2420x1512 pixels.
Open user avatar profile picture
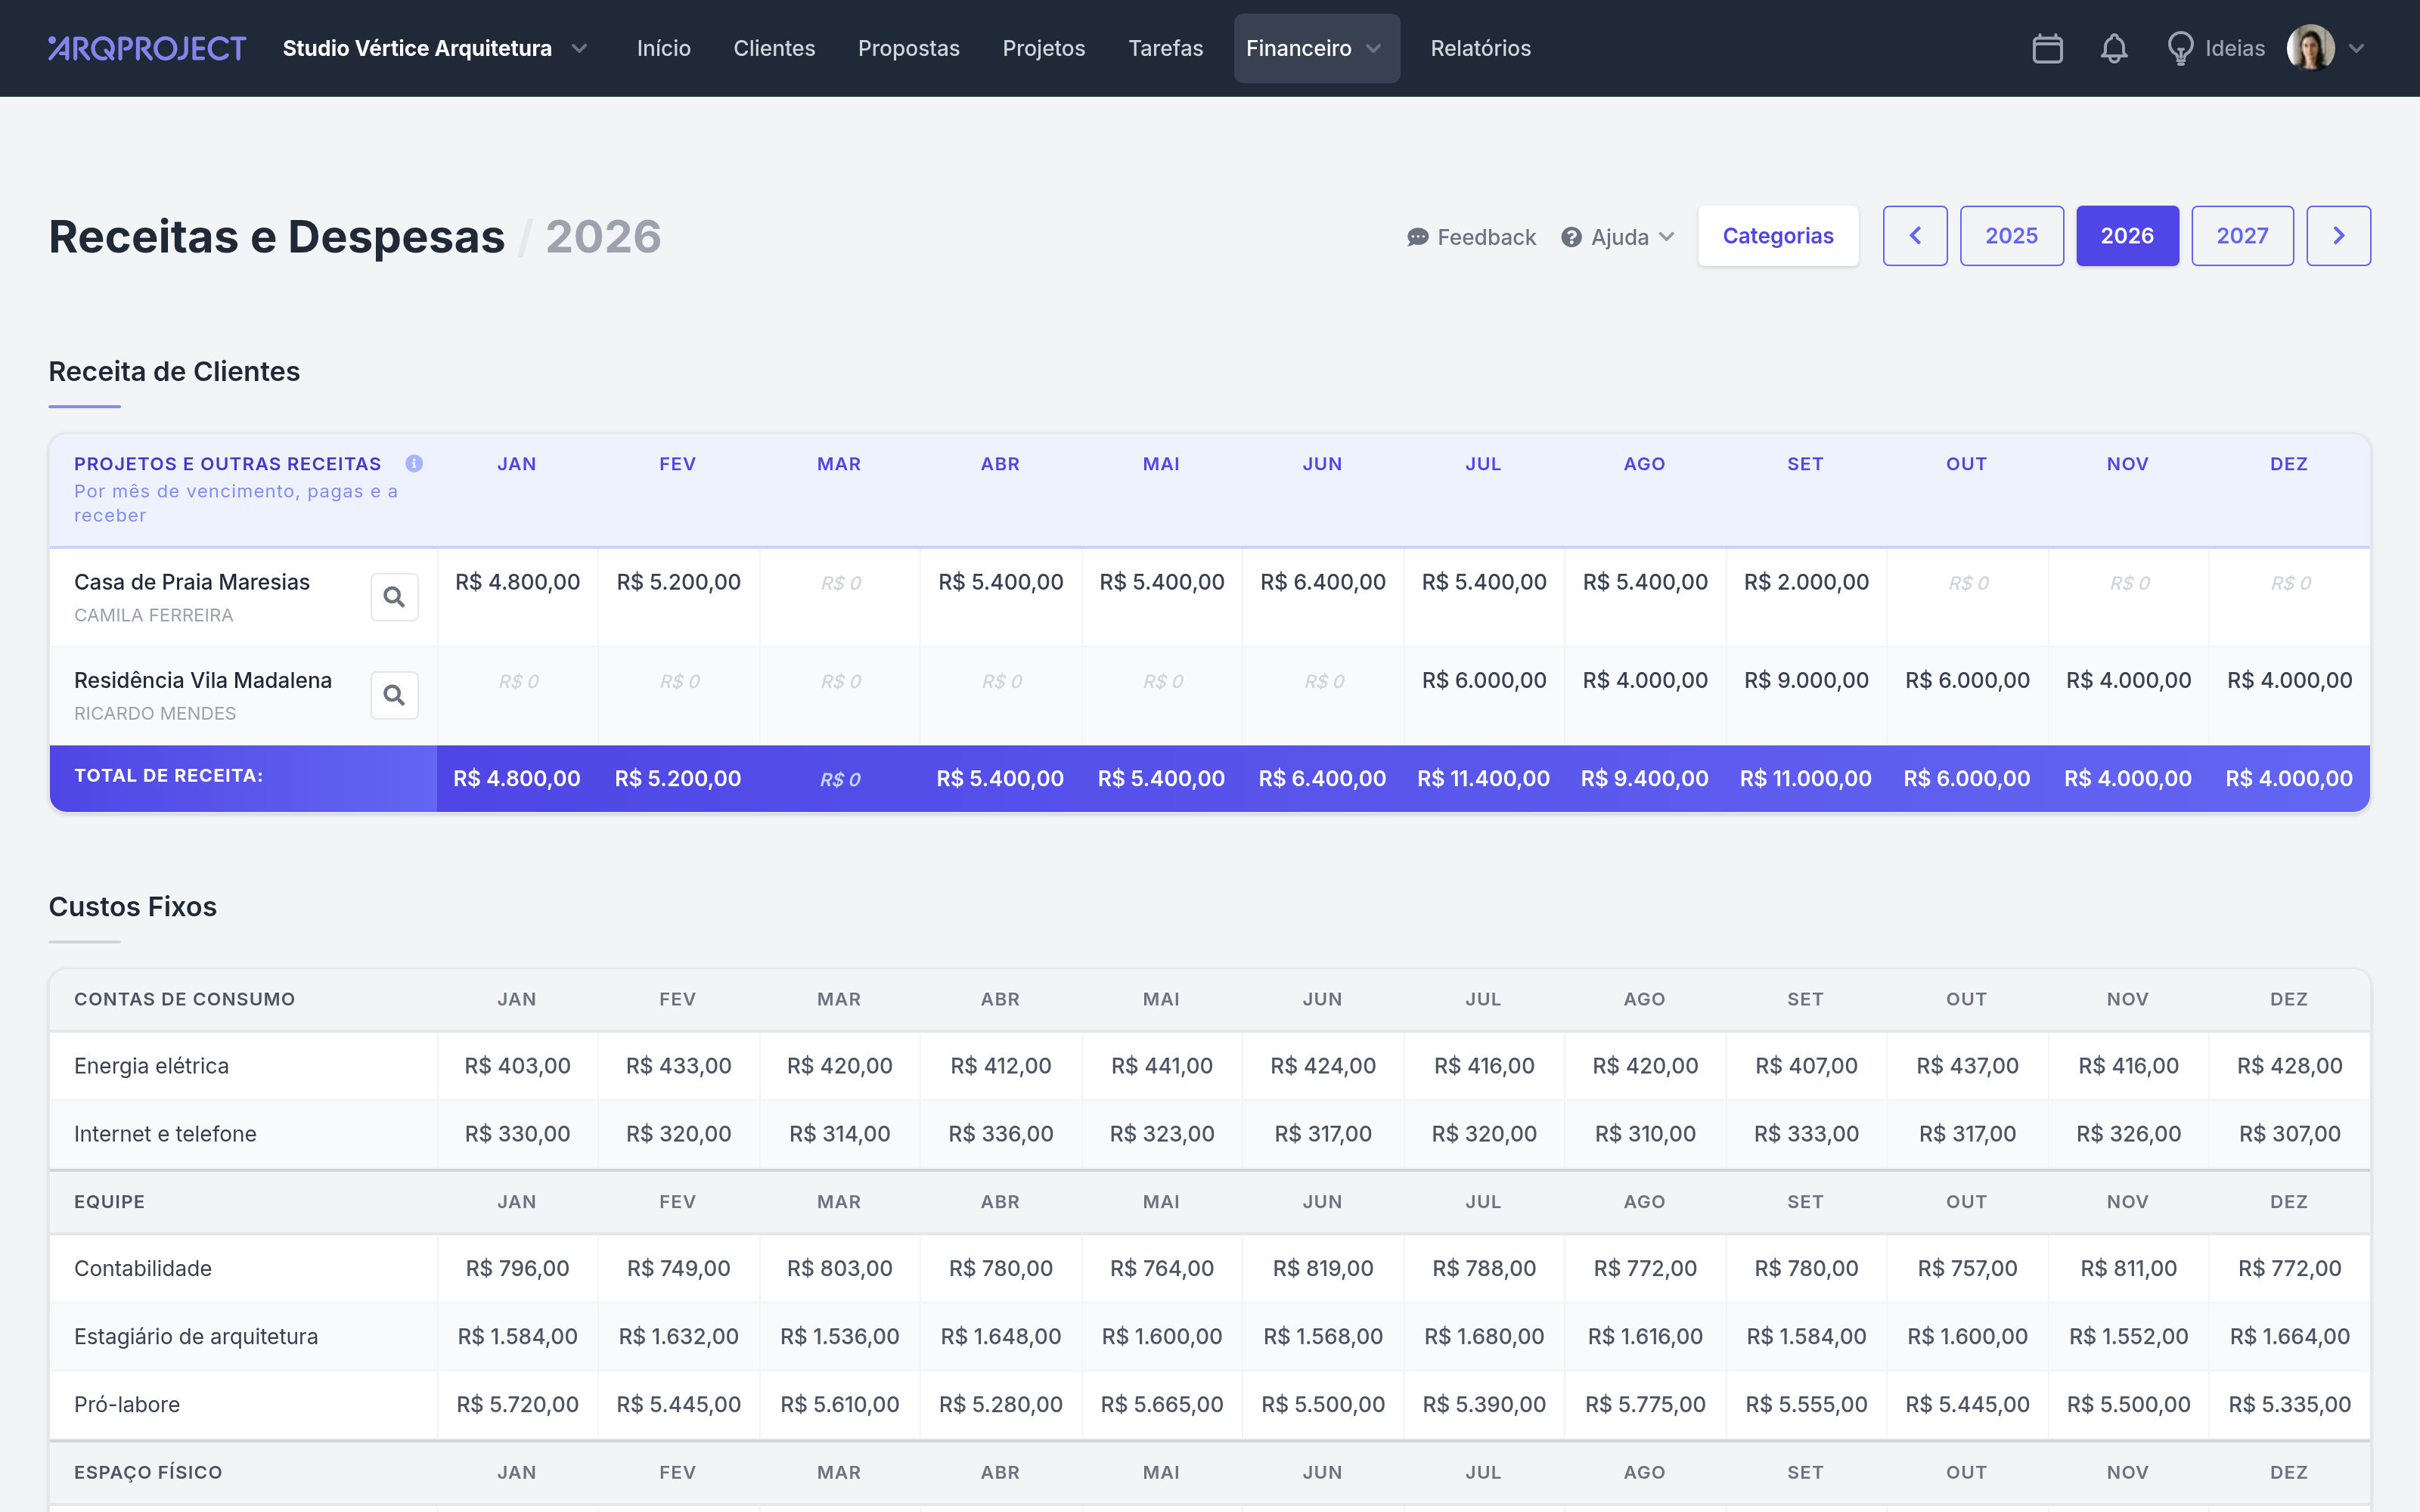click(x=2310, y=48)
